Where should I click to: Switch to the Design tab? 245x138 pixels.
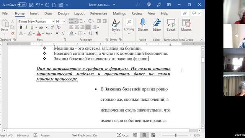[x=63, y=13]
